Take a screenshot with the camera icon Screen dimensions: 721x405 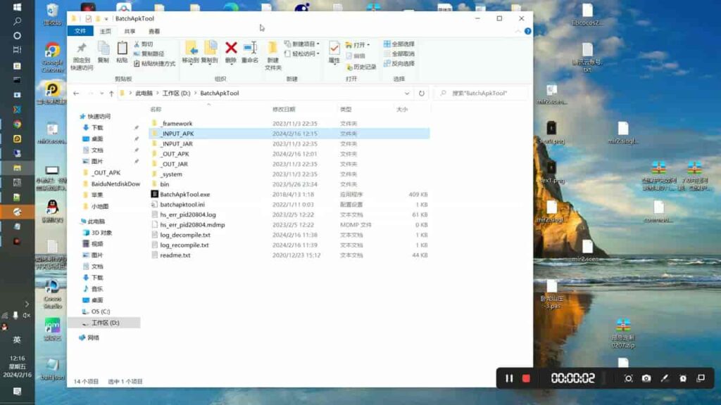click(x=646, y=378)
